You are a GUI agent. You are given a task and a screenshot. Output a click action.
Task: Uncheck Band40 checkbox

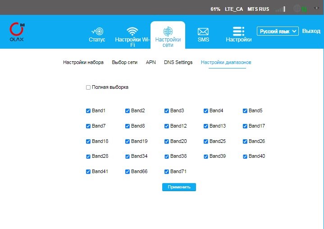pos(245,156)
